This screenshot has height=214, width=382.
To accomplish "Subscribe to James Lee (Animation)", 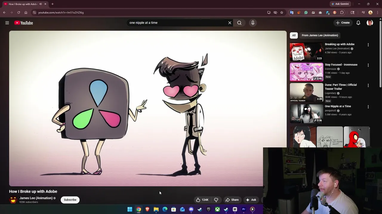I will 70,200.
